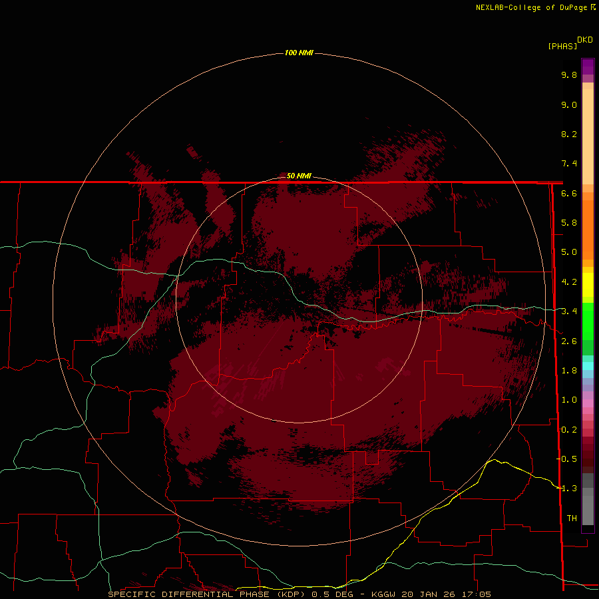The height and width of the screenshot is (599, 599).
Task: Pick the dark maroon swatch beside -0.5
Action: point(588,459)
